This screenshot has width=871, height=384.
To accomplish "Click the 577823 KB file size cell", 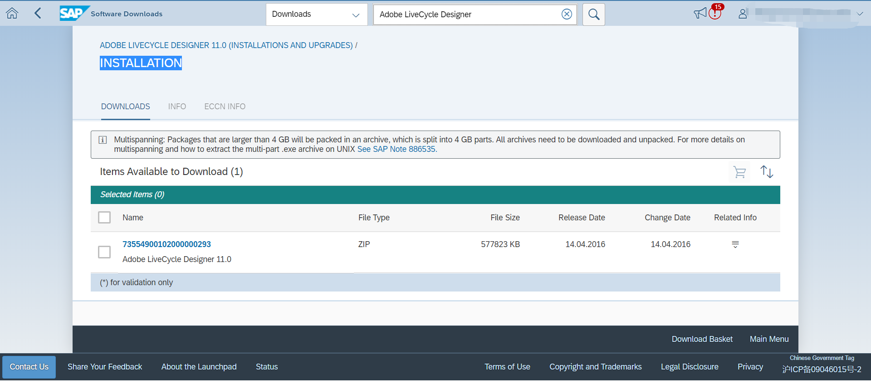I will pyautogui.click(x=500, y=244).
